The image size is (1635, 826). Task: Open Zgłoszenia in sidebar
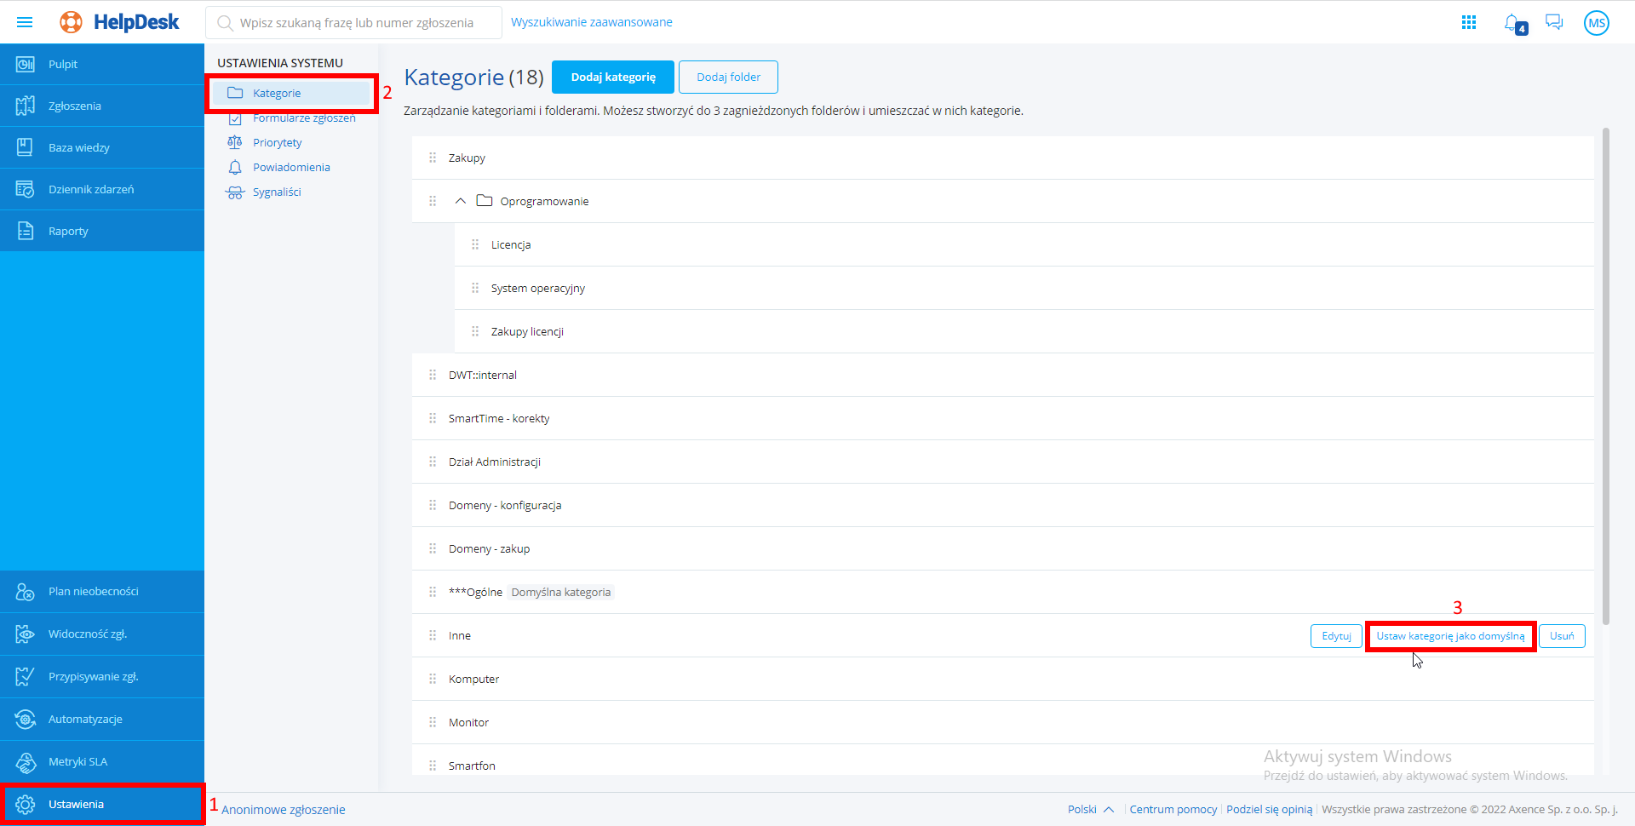102,106
